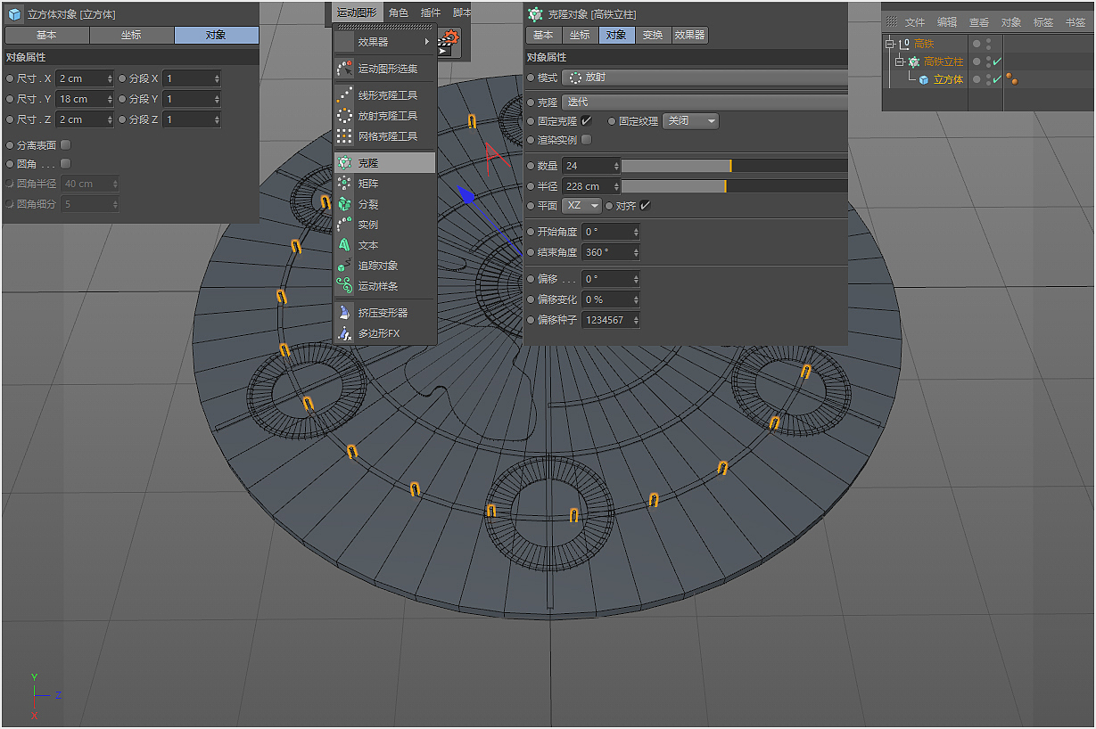Select the 挤压变形器 extrude deformer
The height and width of the screenshot is (729, 1096).
(385, 313)
